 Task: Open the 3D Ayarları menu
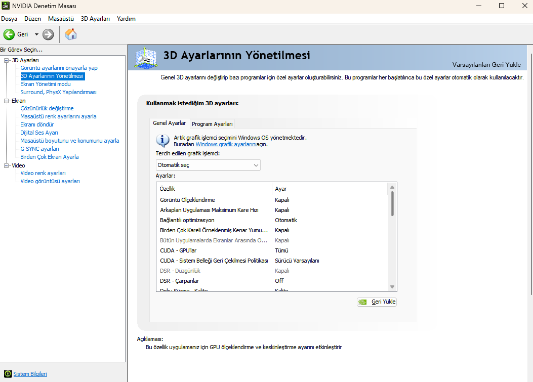point(95,19)
